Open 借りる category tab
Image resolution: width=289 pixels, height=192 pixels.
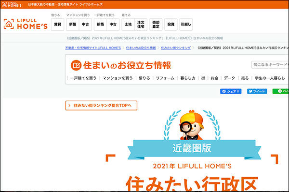tap(144, 78)
